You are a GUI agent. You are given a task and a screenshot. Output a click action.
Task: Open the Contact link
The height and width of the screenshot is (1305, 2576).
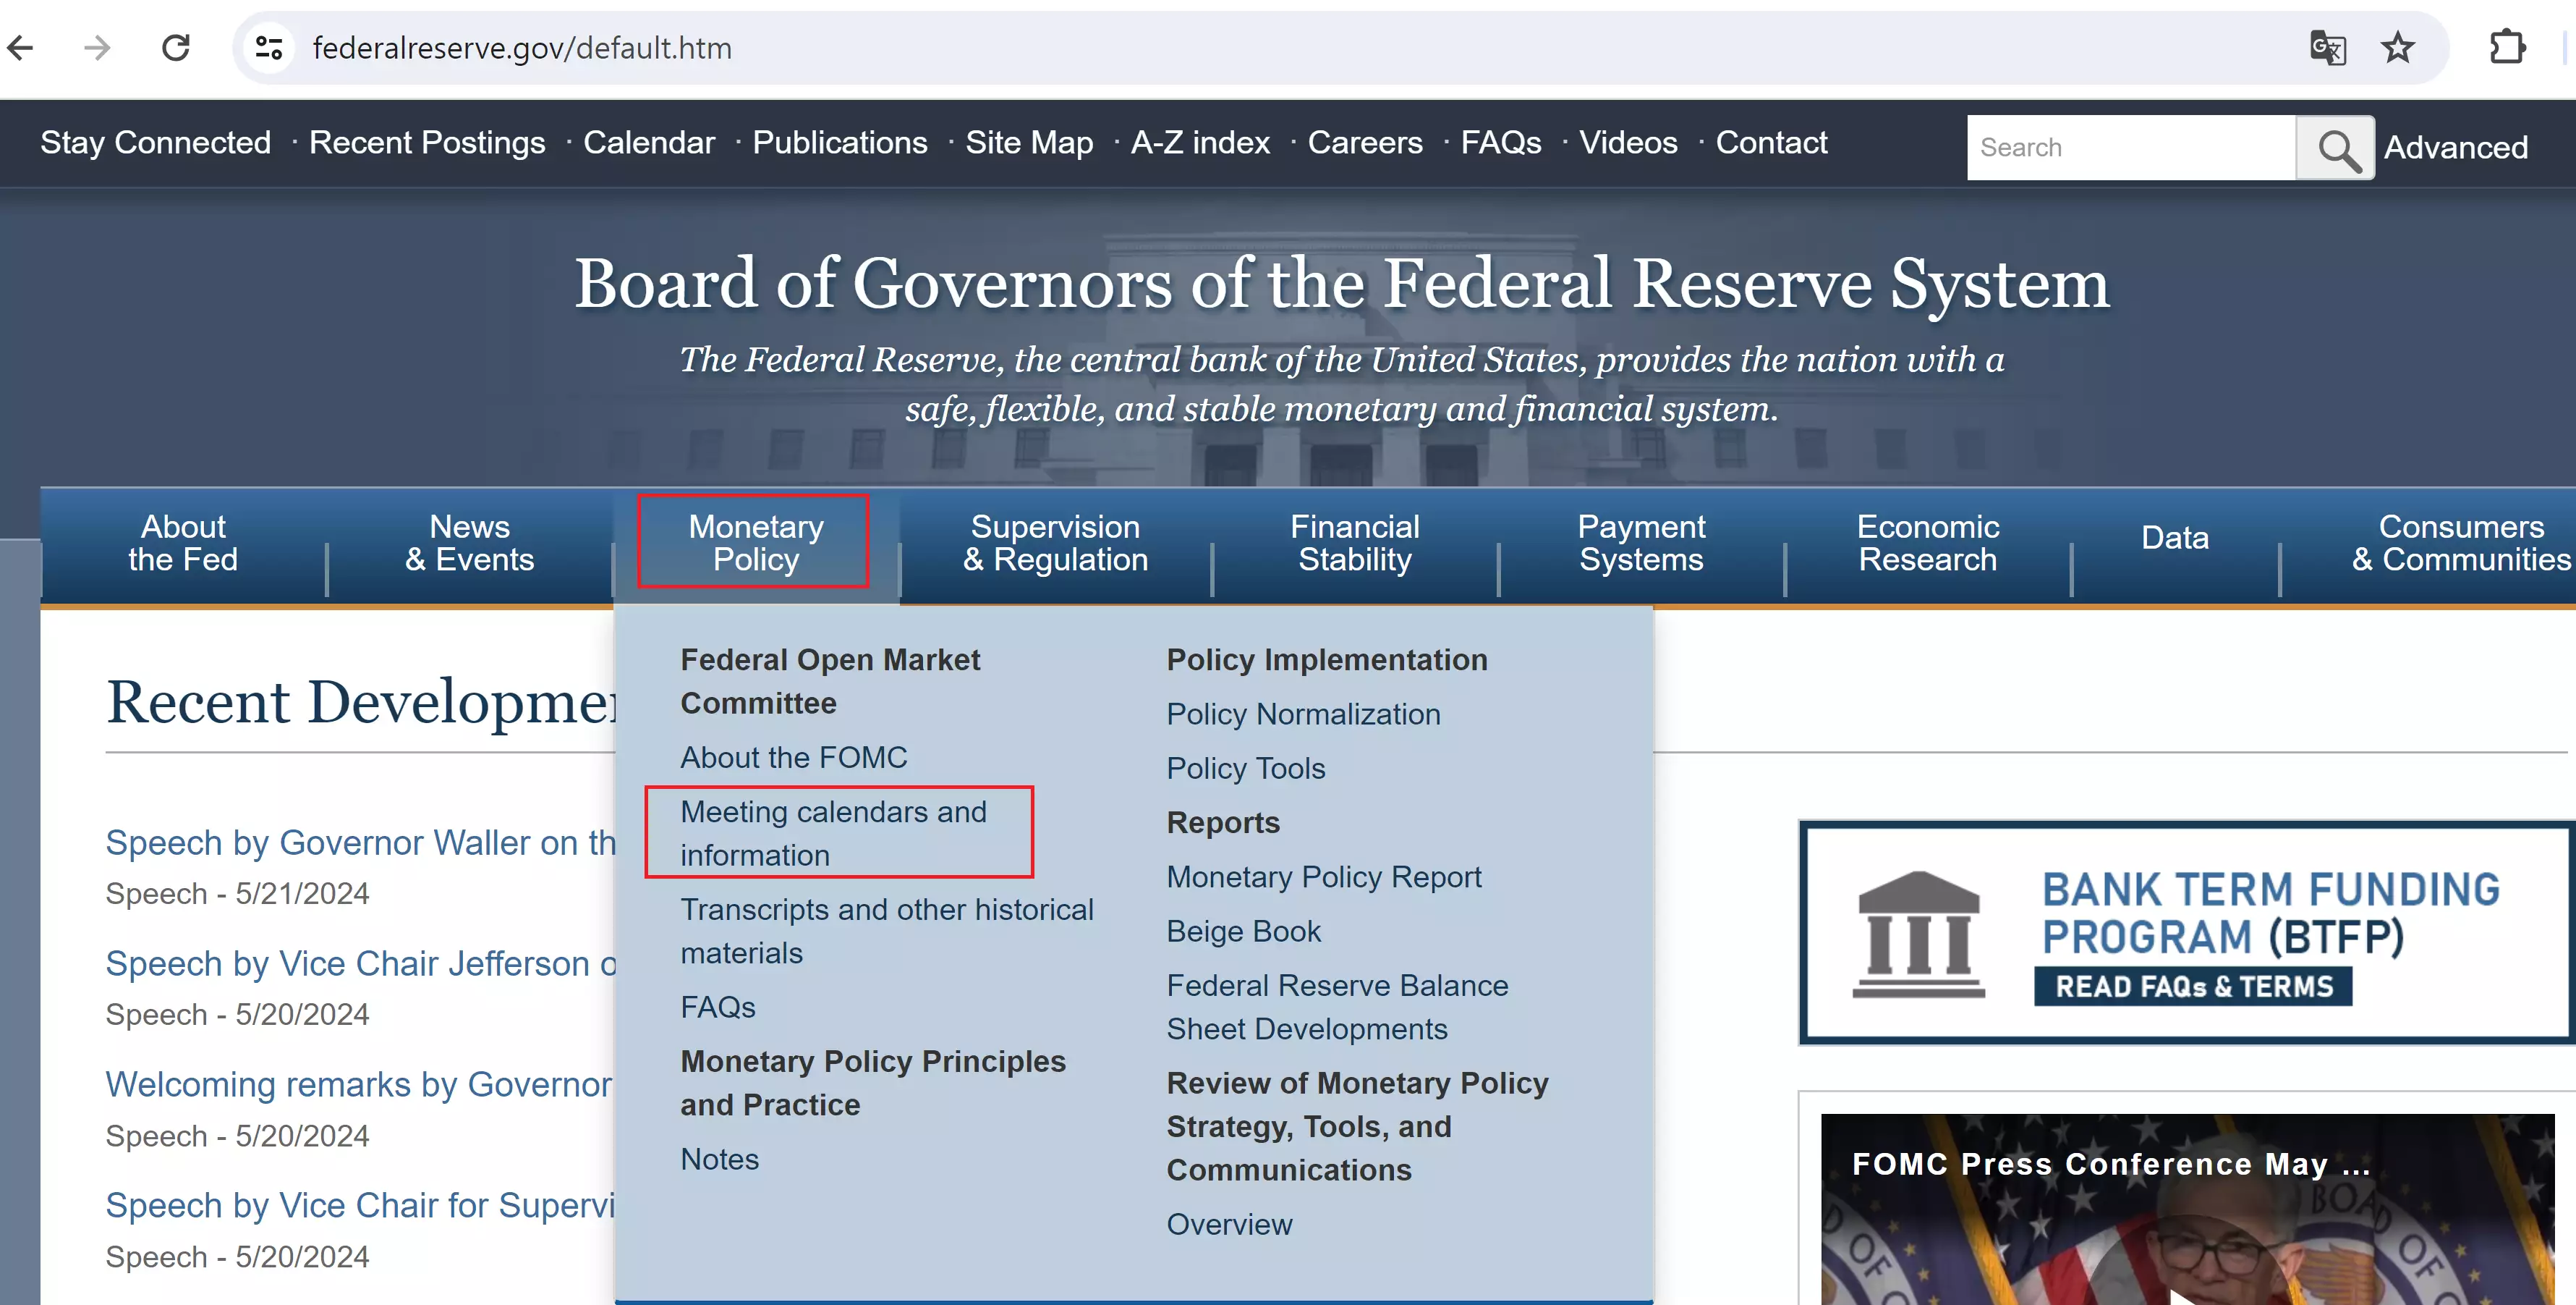1771,142
